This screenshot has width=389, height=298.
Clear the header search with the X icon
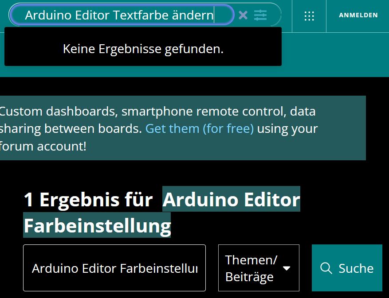coord(243,15)
